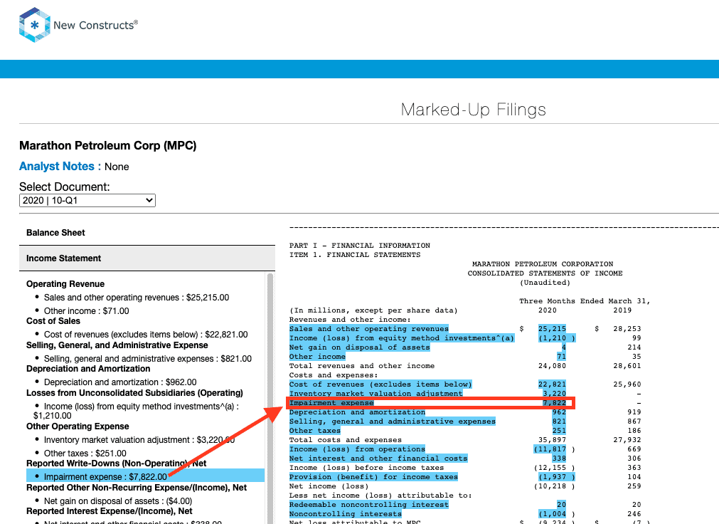Click highlighted 'Impairment expense' label in filing
The height and width of the screenshot is (524, 719).
click(331, 403)
